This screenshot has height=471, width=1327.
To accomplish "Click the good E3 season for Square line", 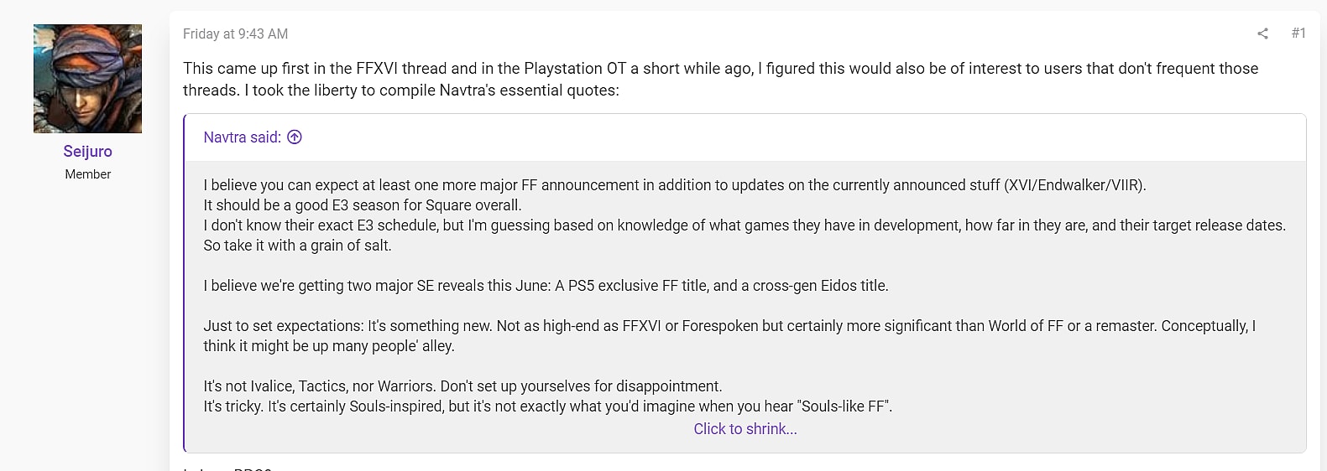I will [362, 205].
